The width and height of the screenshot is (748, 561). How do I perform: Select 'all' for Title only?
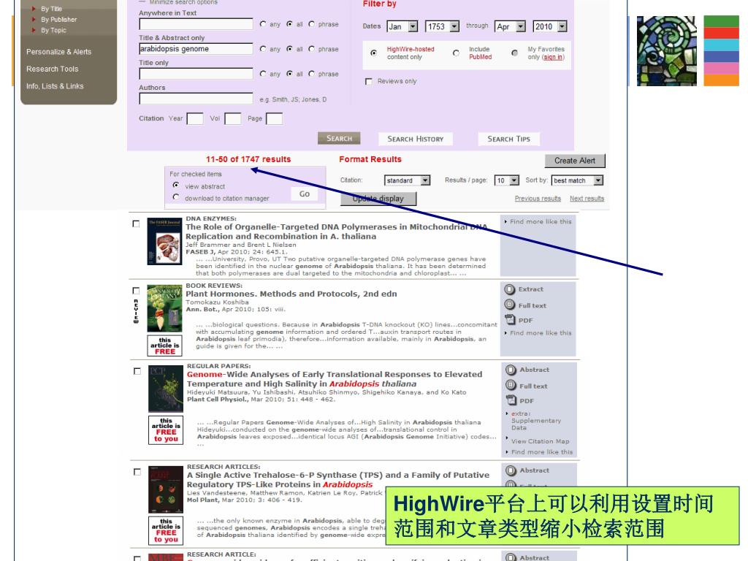[x=289, y=74]
